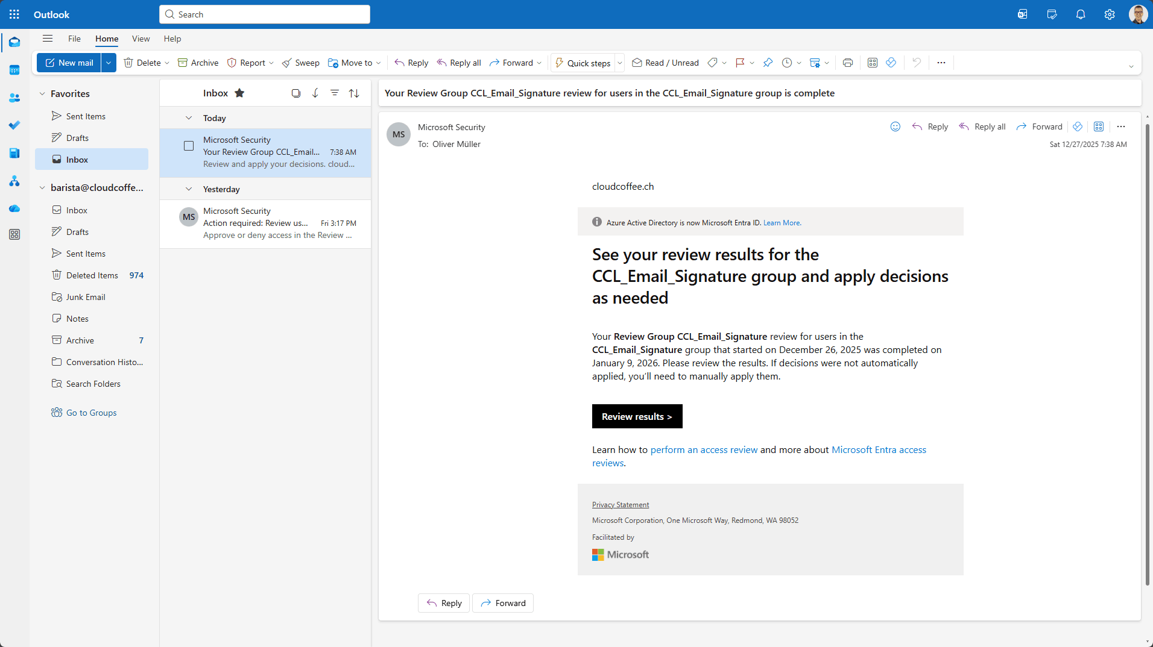
Task: Select the checkbox on today's Microsoft Security email
Action: [x=189, y=146]
